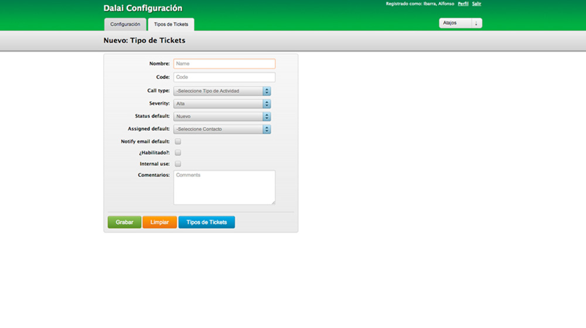586x328 pixels.
Task: Click the Dalai Configuración header title
Action: (142, 8)
